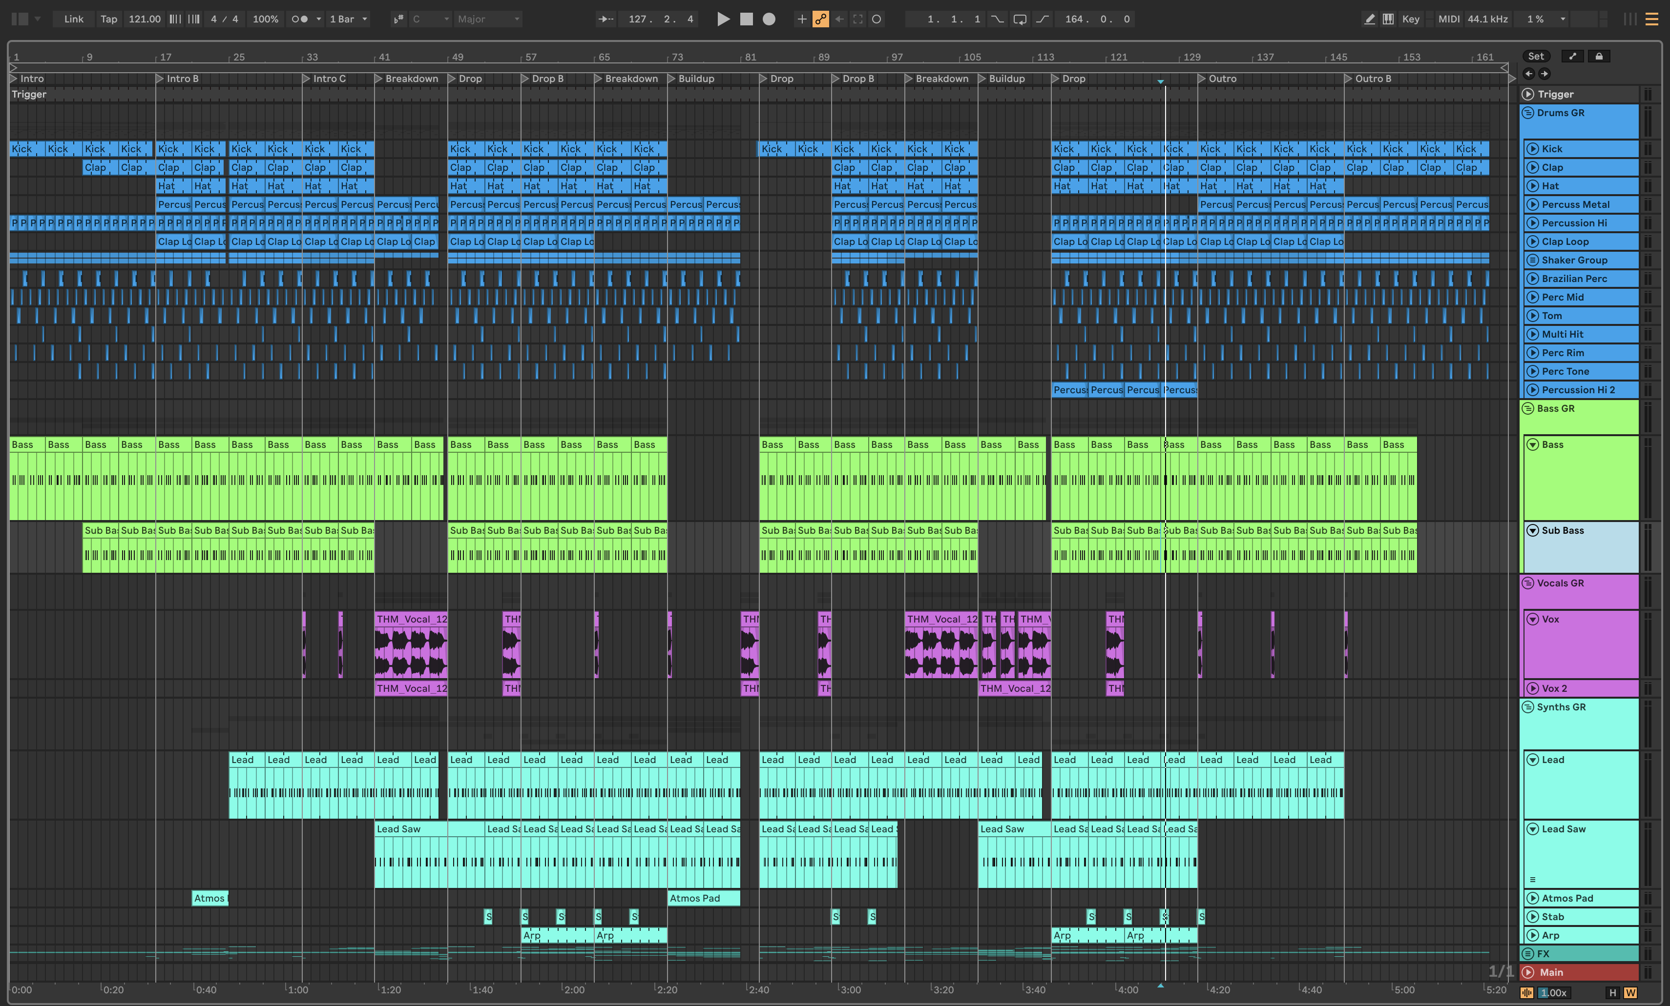Image resolution: width=1670 pixels, height=1006 pixels.
Task: Click the MIDI Arrangement Overdub plus icon
Action: point(802,19)
